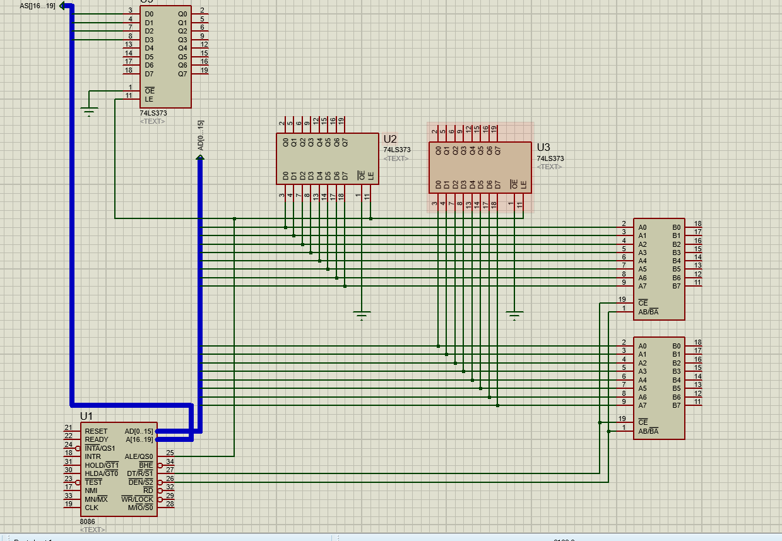782x541 pixels.
Task: Click the U1 reference label
Action: [x=86, y=416]
